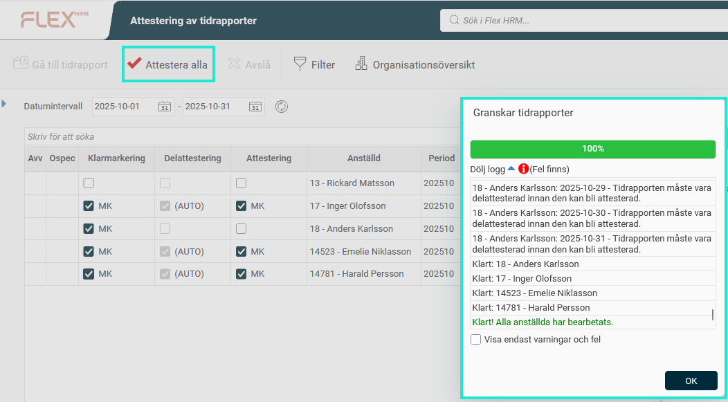Open Organisationsöversikt building icon
This screenshot has height=402, width=728.
coord(361,64)
